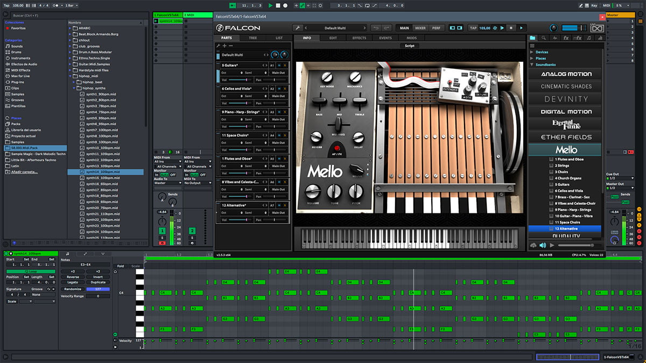This screenshot has width=646, height=363.
Task: Adjust the browser preview volume slider
Action: click(x=579, y=245)
